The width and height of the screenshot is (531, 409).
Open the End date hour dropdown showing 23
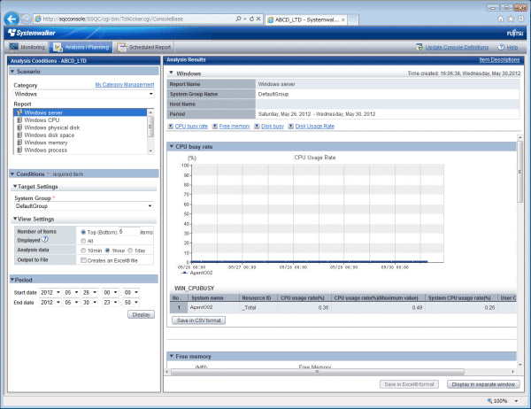click(111, 302)
